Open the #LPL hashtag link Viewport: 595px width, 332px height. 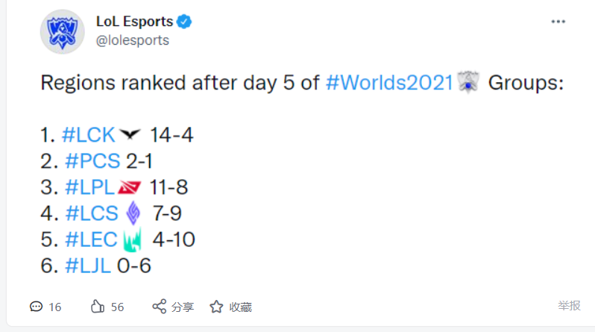tap(90, 187)
